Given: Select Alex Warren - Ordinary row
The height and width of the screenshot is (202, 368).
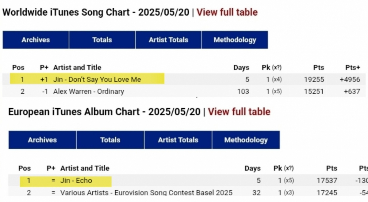Looking at the screenshot, I should 89,92.
